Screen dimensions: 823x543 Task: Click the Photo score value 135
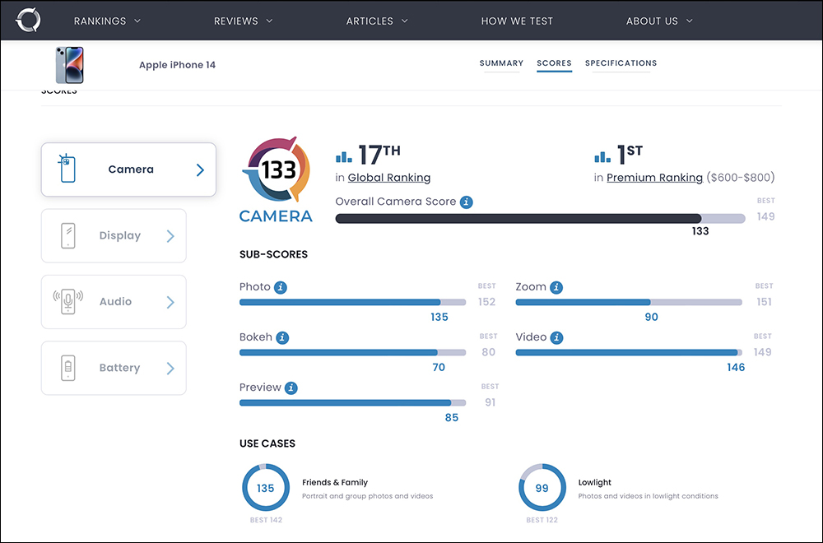tap(439, 317)
